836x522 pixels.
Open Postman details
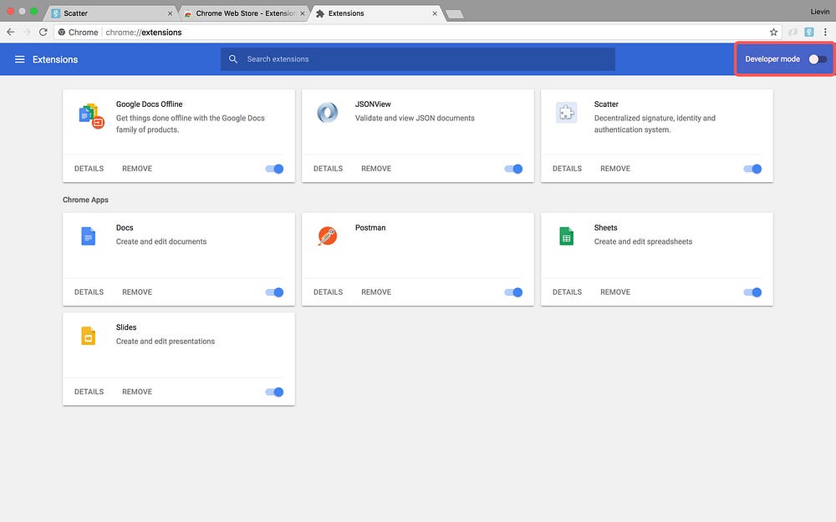(328, 292)
